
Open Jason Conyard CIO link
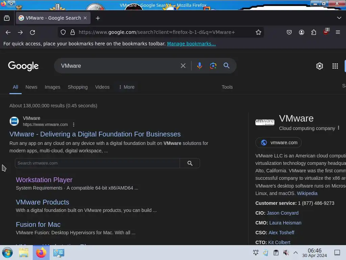coord(282,213)
